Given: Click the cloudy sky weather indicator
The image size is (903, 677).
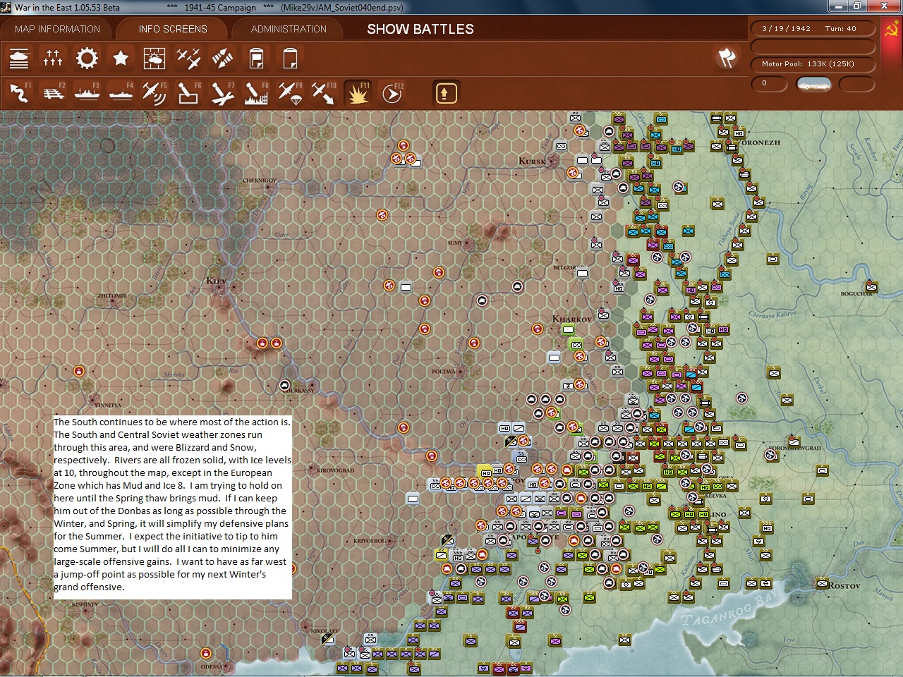Looking at the screenshot, I should click(813, 84).
